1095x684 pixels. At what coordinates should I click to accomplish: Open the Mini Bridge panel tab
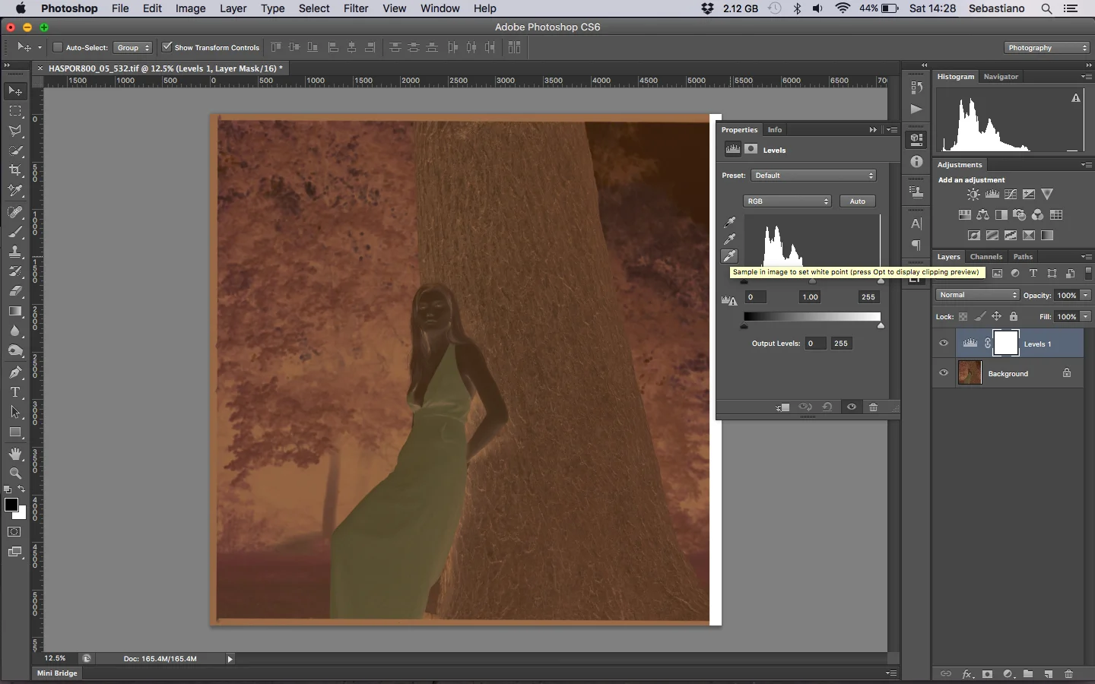(57, 673)
